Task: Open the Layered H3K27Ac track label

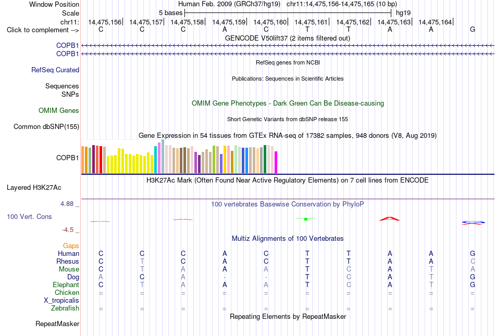Action: point(34,188)
